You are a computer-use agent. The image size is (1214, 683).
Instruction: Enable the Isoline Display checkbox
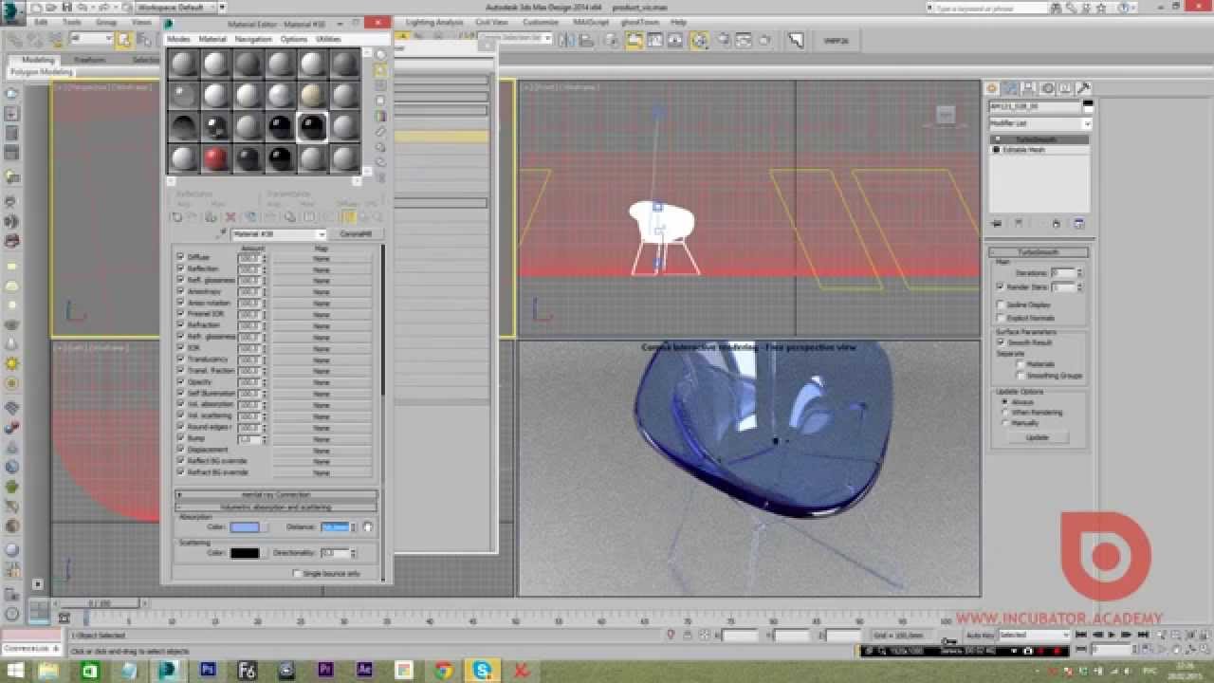(x=1000, y=305)
